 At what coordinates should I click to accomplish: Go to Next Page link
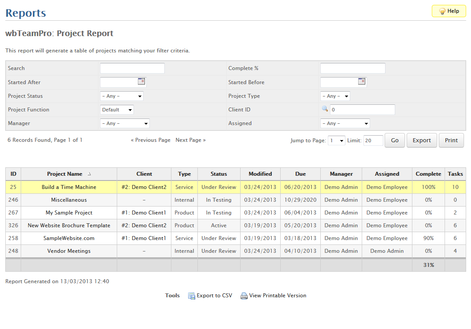190,140
